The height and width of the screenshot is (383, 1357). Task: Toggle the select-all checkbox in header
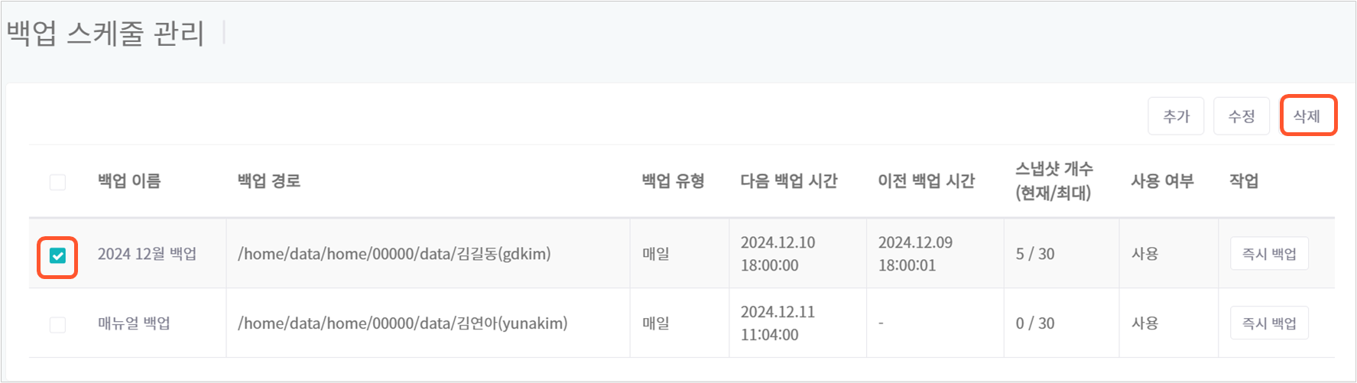(x=57, y=182)
